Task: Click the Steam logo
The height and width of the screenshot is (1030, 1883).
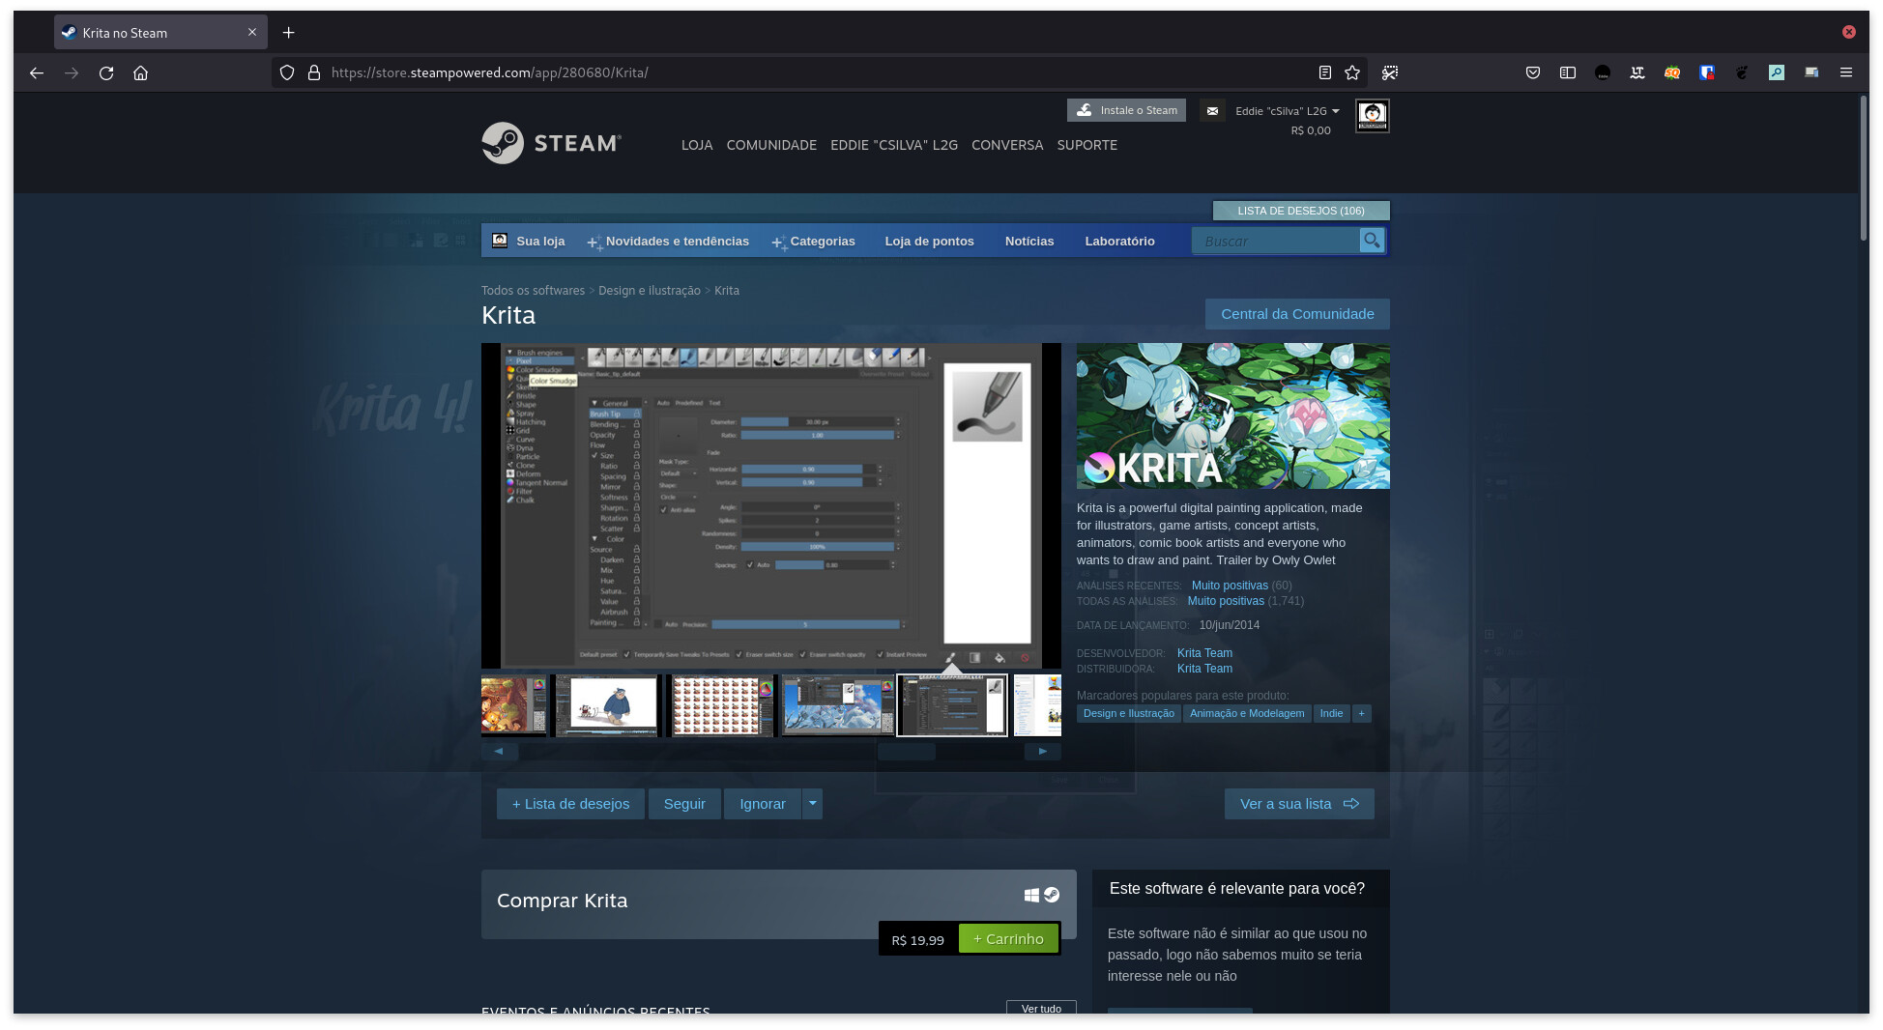Action: (x=551, y=143)
